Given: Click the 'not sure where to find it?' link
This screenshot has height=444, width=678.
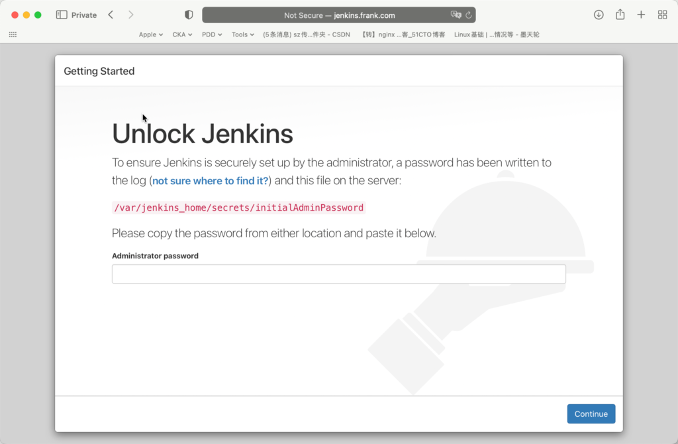Looking at the screenshot, I should click(210, 180).
